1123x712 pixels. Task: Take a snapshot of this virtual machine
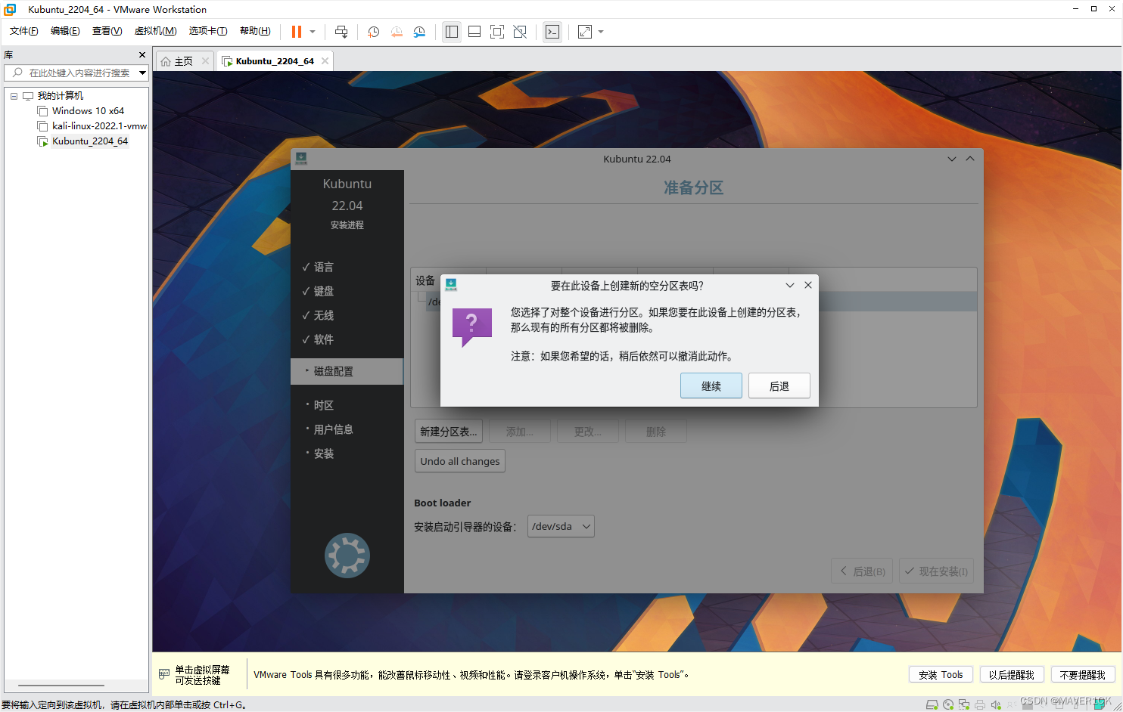[373, 32]
